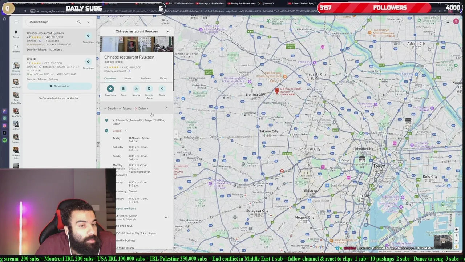Open X icon in browser sidebar

tap(4, 133)
